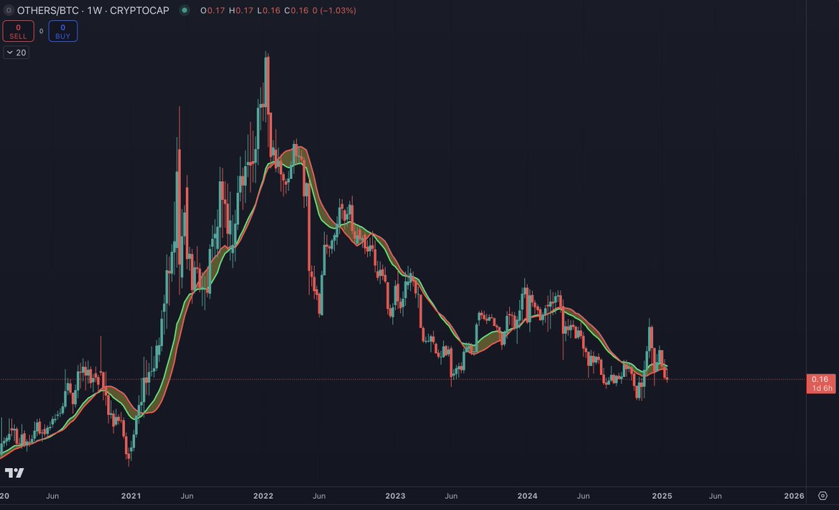
Task: Click the TradingView logo watermark
Action: (14, 473)
